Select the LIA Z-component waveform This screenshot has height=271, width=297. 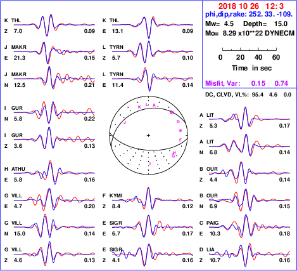250,254
